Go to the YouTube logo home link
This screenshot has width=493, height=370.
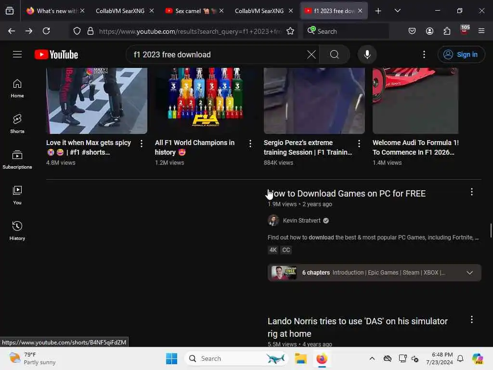pyautogui.click(x=56, y=54)
